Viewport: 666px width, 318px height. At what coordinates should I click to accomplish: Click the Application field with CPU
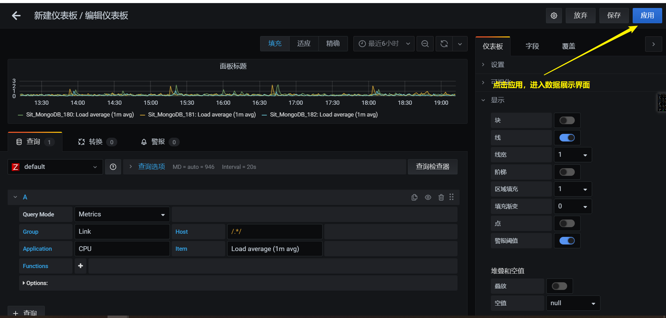point(122,249)
